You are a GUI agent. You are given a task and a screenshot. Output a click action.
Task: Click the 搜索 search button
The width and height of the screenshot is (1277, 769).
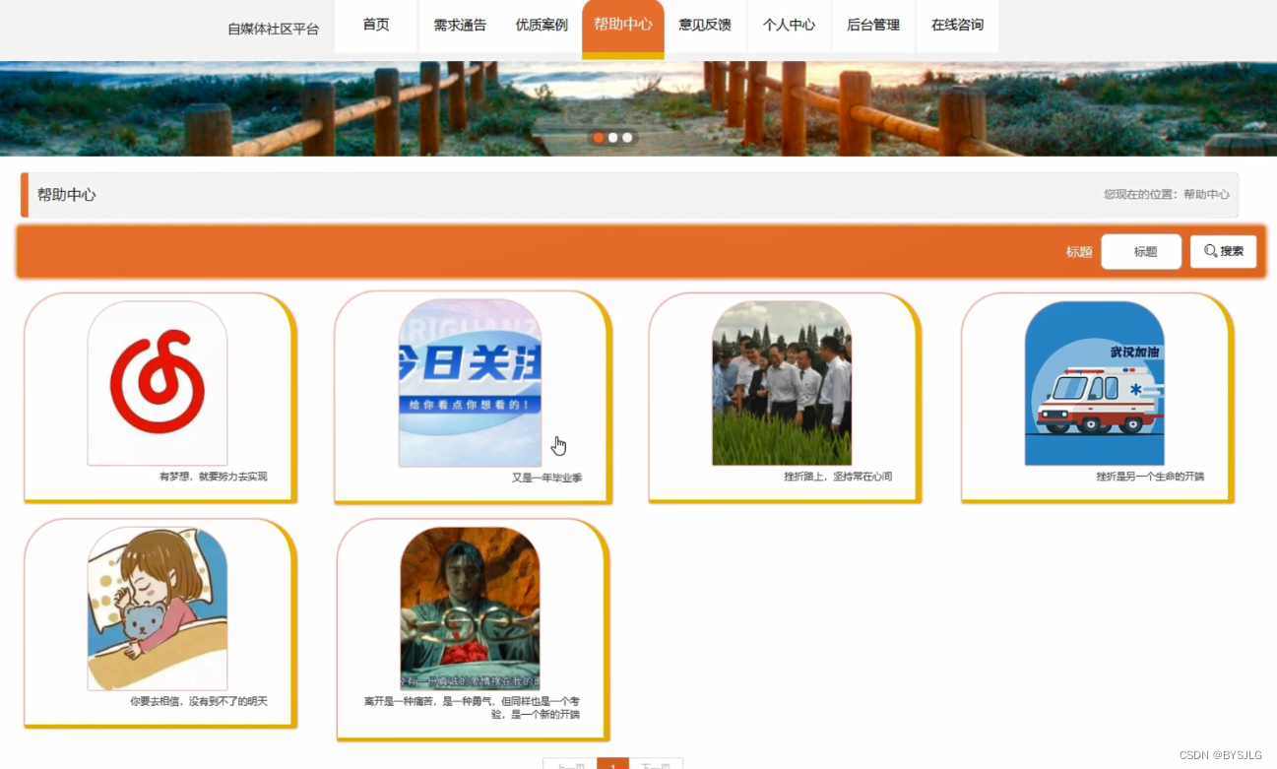1223,251
